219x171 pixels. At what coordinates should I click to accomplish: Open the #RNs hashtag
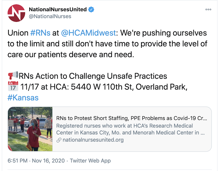click(x=40, y=33)
